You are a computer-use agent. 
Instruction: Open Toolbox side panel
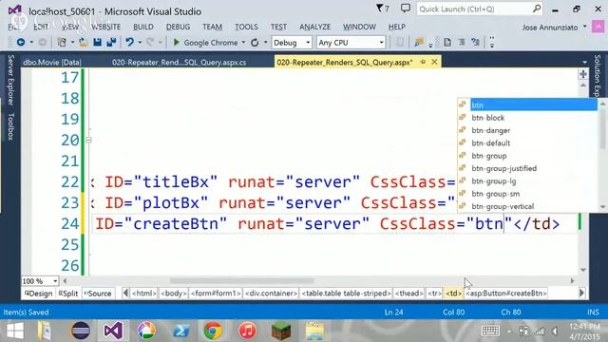coord(10,126)
